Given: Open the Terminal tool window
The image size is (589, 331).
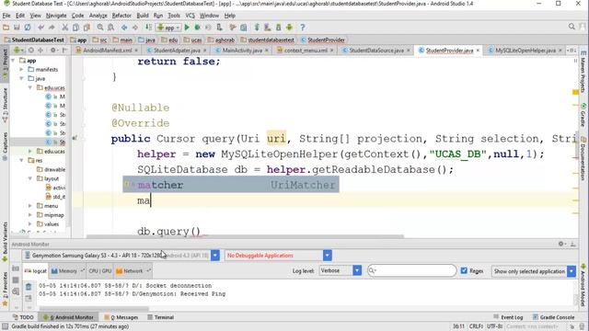Looking at the screenshot, I should pos(160,317).
